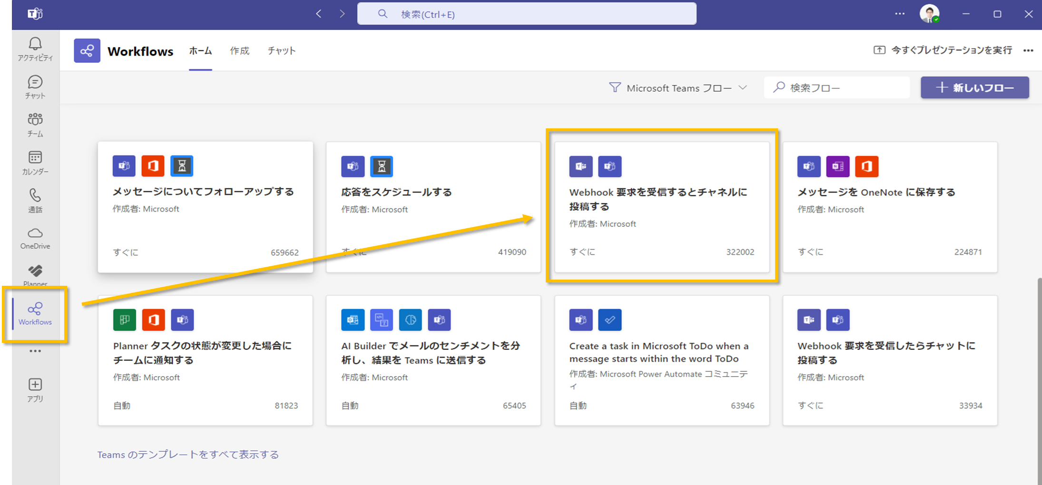
Task: Click the Outlook icon on the AI Builder card
Action: pyautogui.click(x=353, y=320)
